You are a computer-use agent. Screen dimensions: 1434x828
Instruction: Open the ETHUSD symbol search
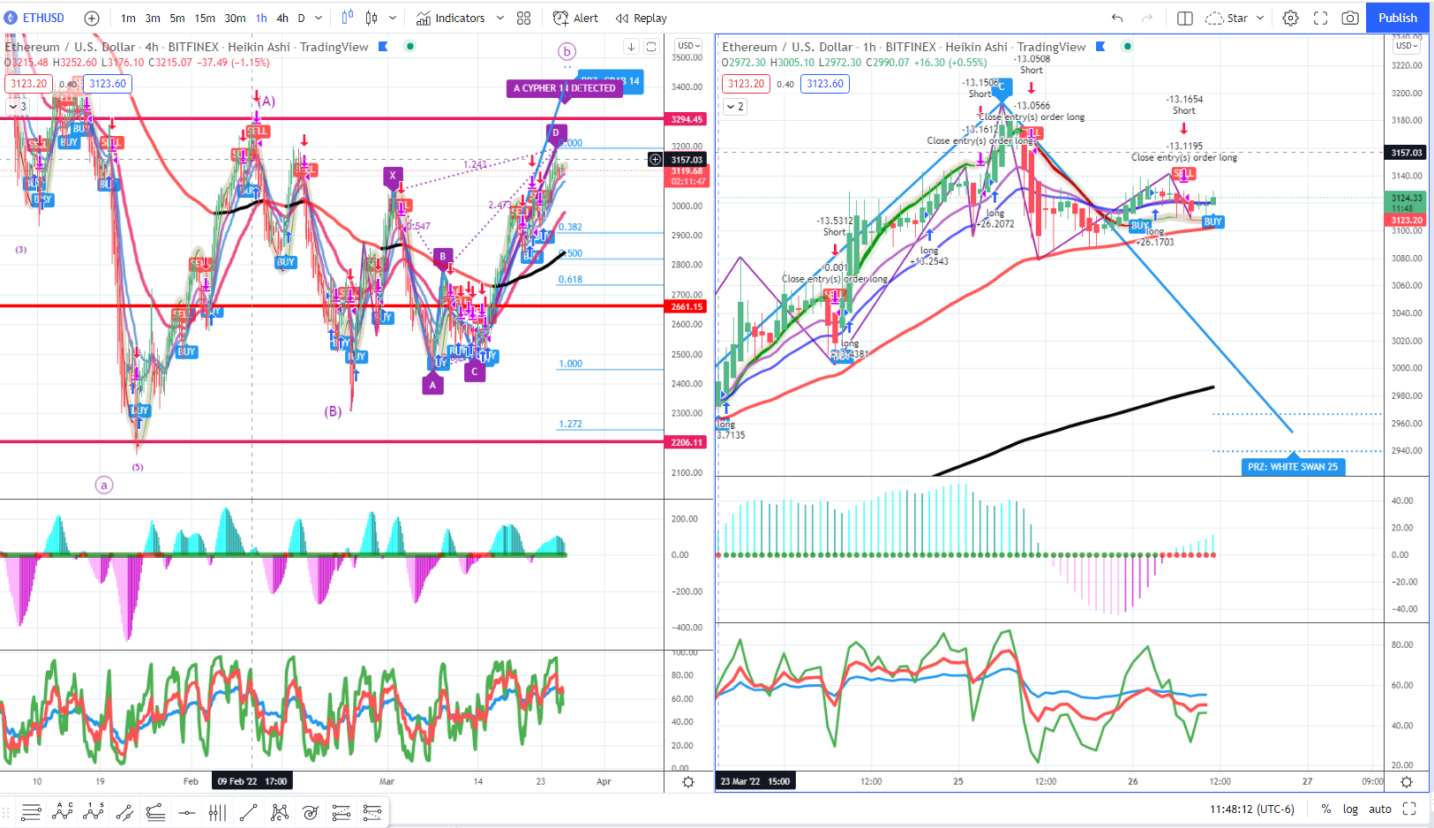click(x=34, y=18)
